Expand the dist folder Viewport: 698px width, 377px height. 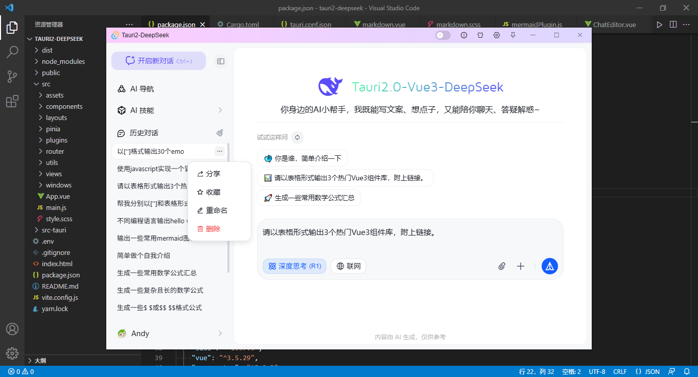(x=47, y=50)
